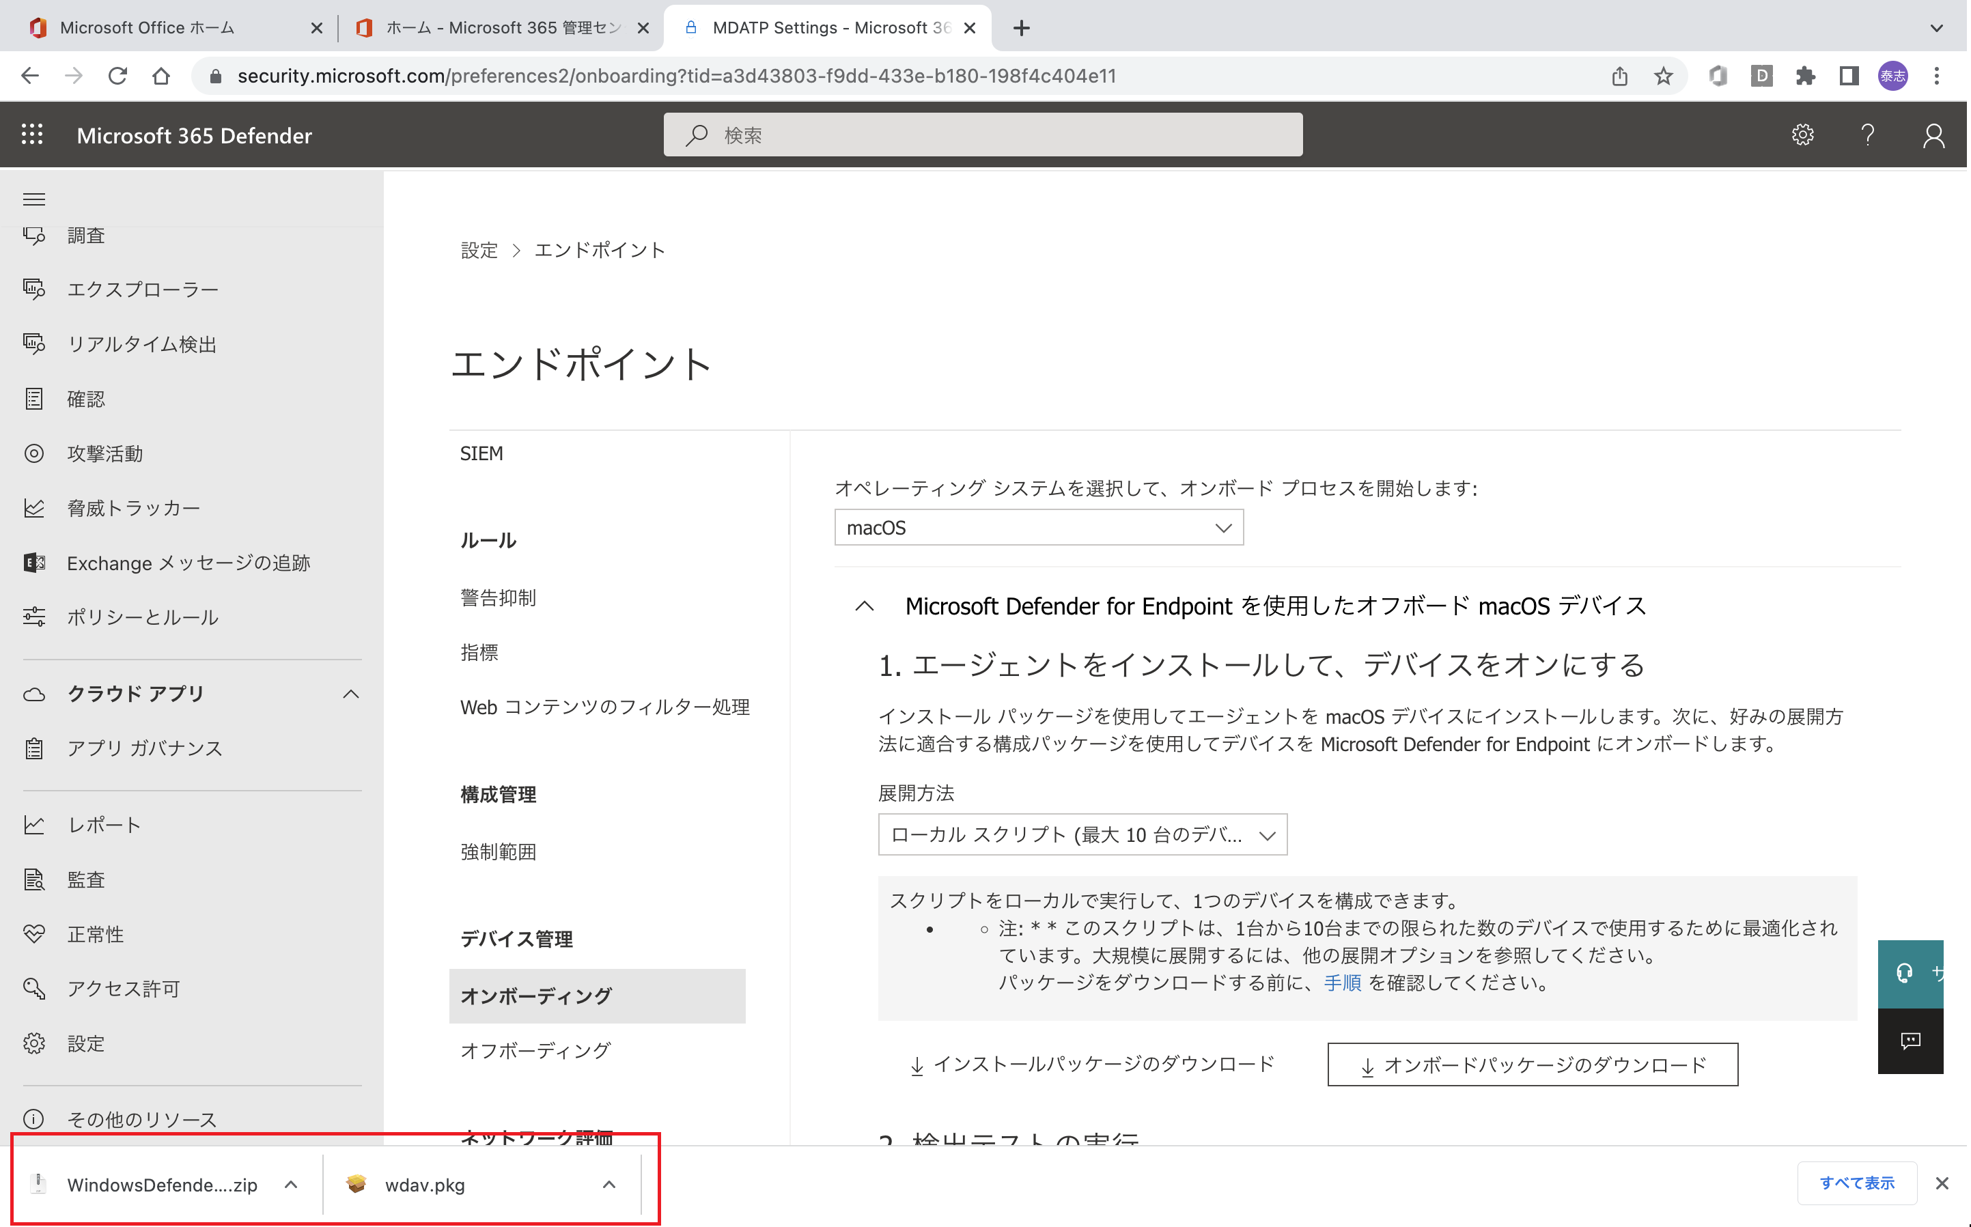Open 設定 in the sidebar
Viewport: 1971px width, 1227px height.
[x=86, y=1043]
